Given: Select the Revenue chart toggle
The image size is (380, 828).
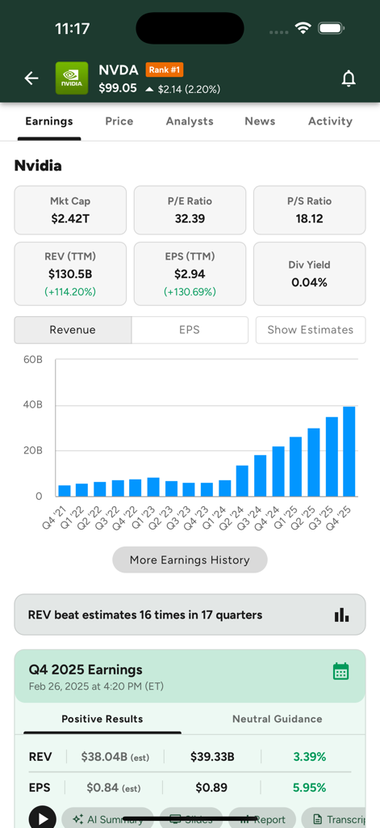Looking at the screenshot, I should (x=73, y=330).
